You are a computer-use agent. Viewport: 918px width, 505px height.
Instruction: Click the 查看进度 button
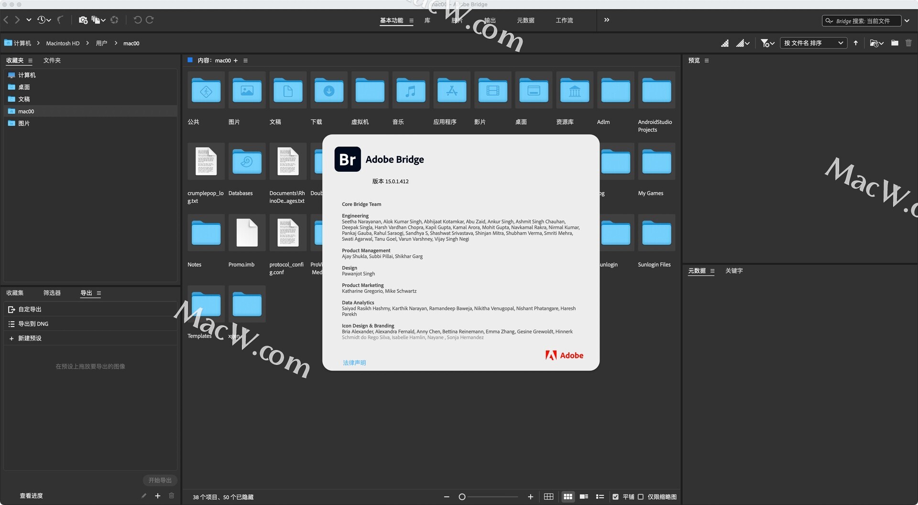tap(31, 496)
